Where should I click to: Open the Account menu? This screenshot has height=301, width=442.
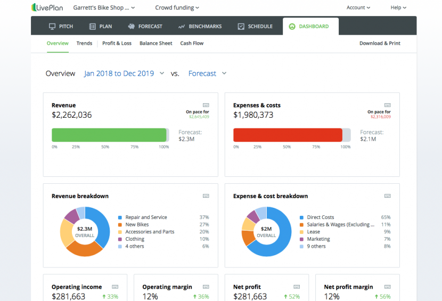pyautogui.click(x=358, y=7)
